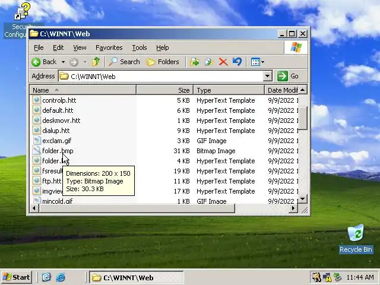Open the Back history dropdown arrow

(63, 62)
